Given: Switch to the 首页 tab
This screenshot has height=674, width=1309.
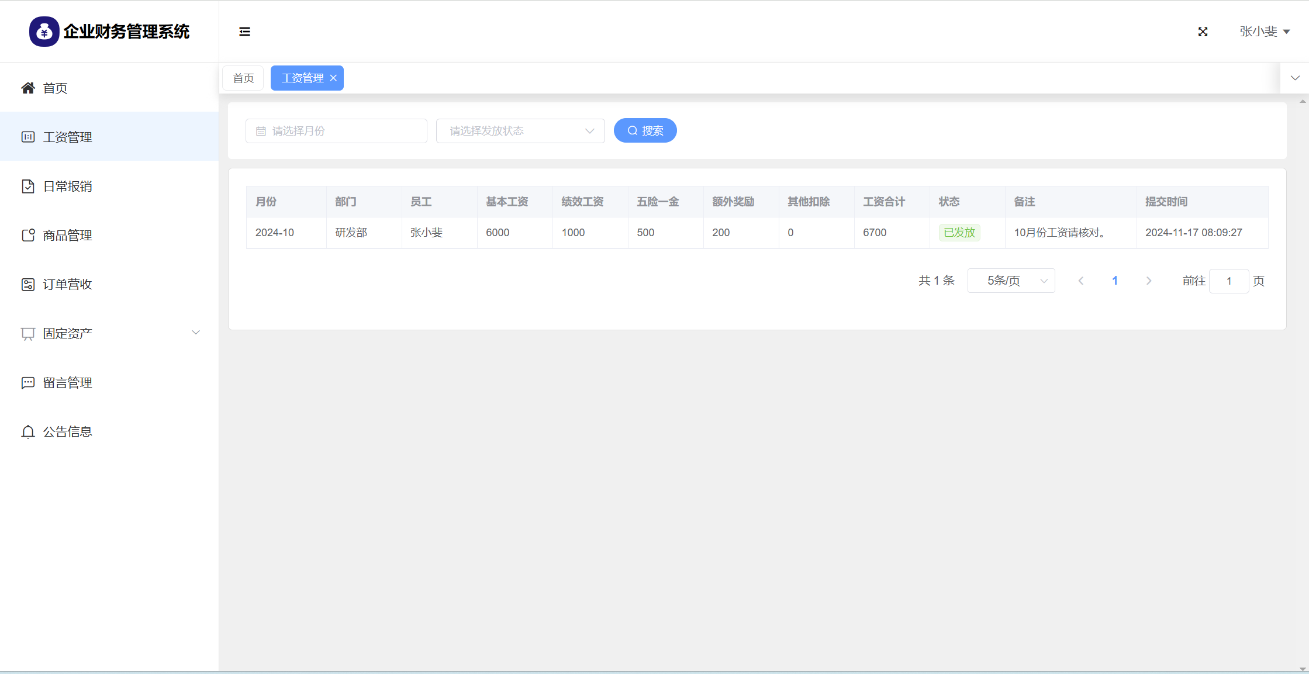Looking at the screenshot, I should 243,78.
